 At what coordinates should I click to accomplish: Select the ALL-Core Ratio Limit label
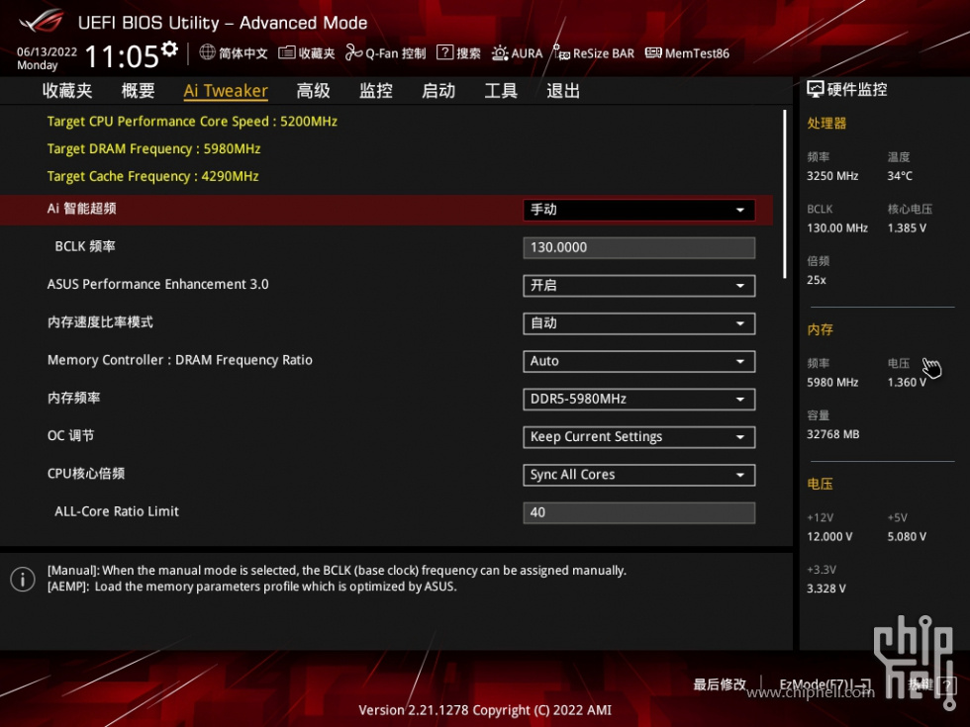(117, 511)
